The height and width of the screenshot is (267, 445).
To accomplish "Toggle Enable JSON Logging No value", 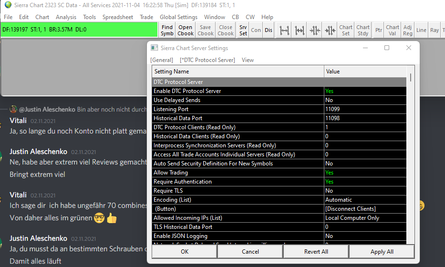I will tap(365, 236).
